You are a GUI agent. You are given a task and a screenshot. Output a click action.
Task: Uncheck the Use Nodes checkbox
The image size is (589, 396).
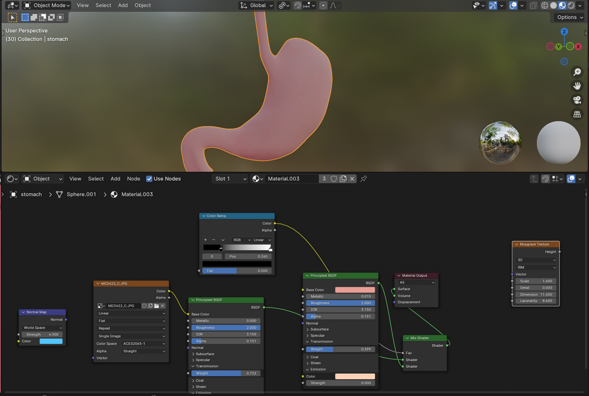[149, 179]
